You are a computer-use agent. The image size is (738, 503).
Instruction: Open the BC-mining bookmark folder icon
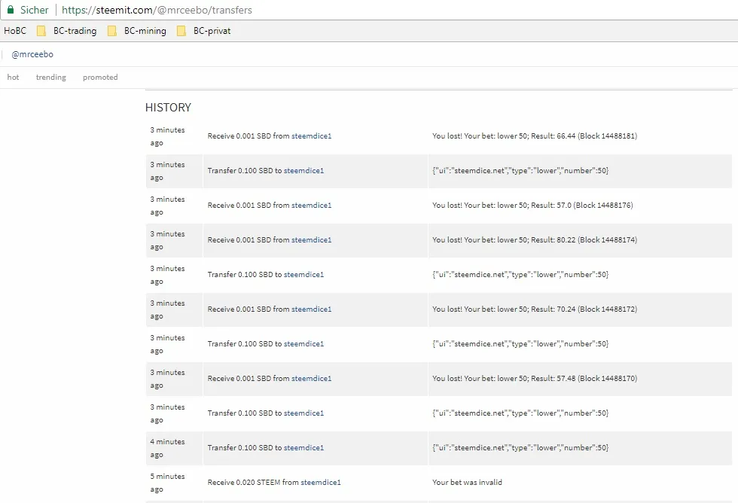[112, 31]
